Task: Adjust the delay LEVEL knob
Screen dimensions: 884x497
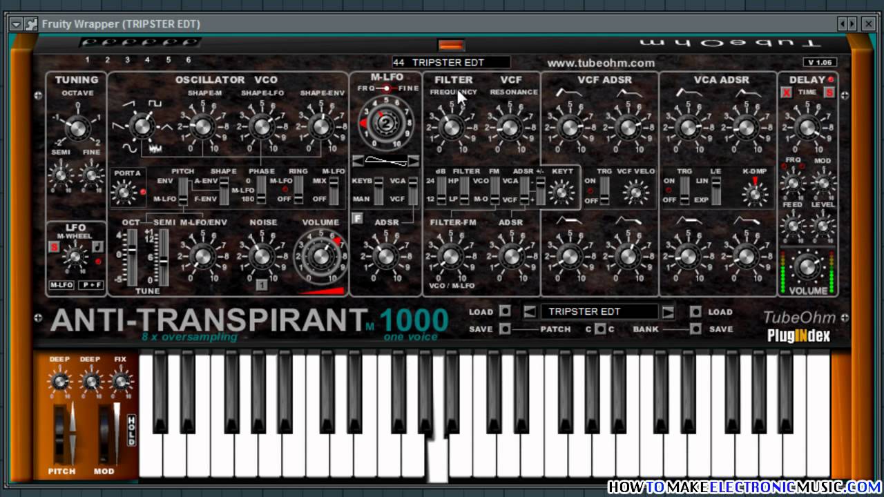Action: [x=823, y=225]
